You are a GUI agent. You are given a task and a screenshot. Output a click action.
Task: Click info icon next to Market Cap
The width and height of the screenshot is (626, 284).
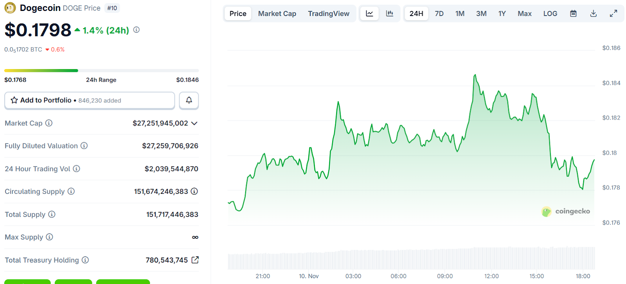coord(49,123)
